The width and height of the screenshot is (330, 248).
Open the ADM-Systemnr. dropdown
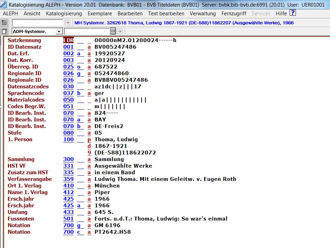pos(58,32)
